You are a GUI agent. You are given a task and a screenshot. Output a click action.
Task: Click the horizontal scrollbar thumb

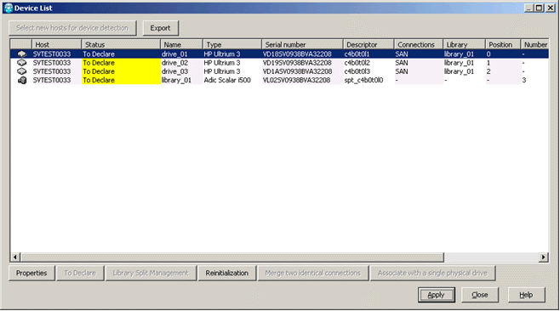point(232,257)
